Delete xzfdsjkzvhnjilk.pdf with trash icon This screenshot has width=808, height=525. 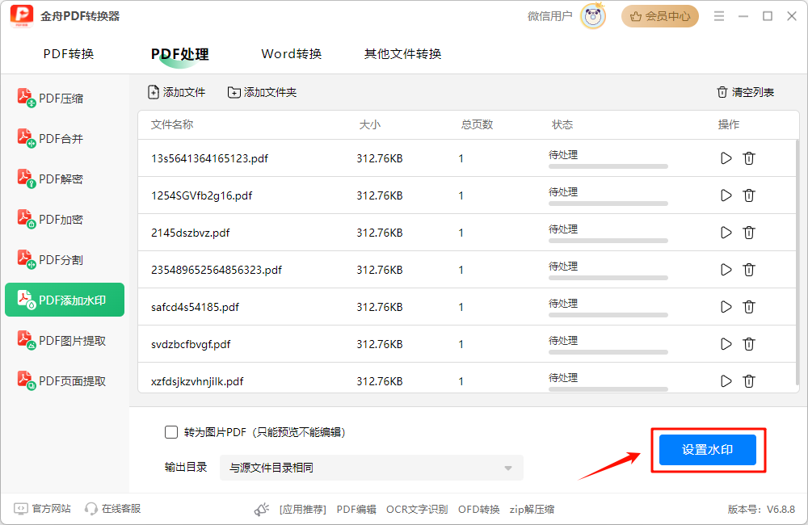coord(749,380)
